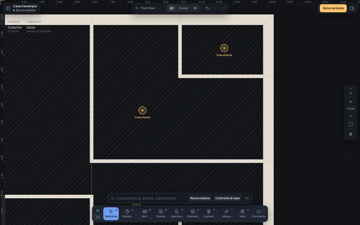Activate the Seleziona tool
Image resolution: width=360 pixels, height=225 pixels.
[x=111, y=214]
